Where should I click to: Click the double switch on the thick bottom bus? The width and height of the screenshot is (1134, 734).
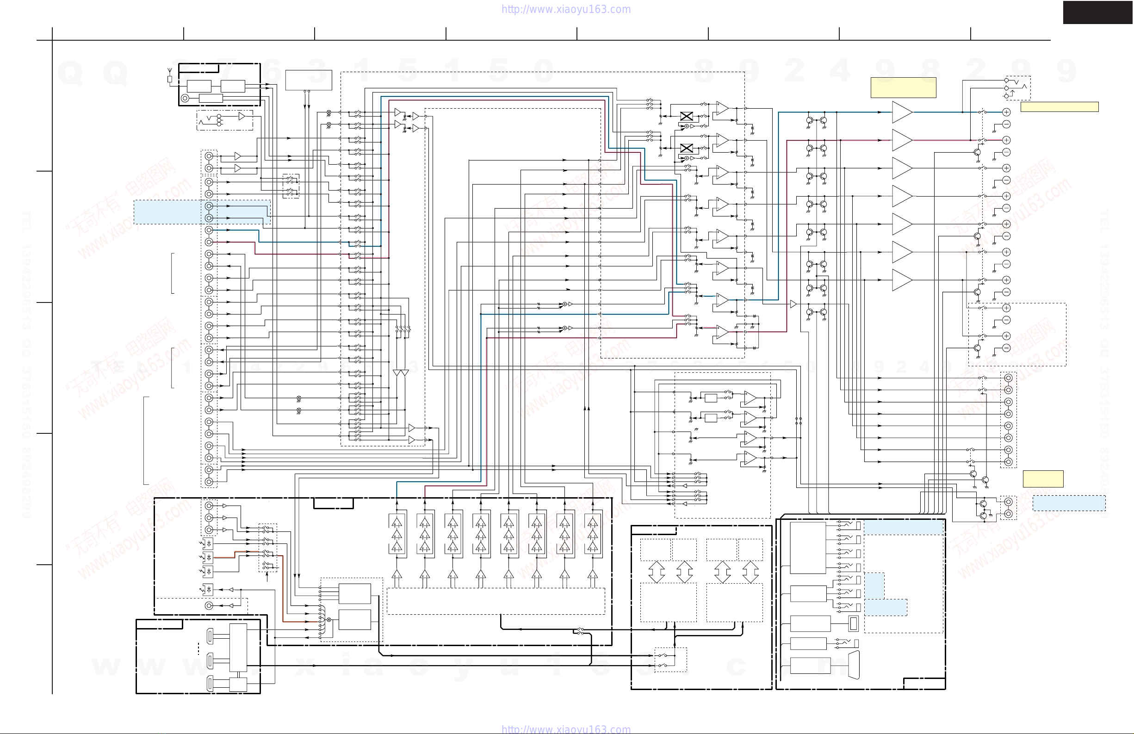click(x=580, y=631)
